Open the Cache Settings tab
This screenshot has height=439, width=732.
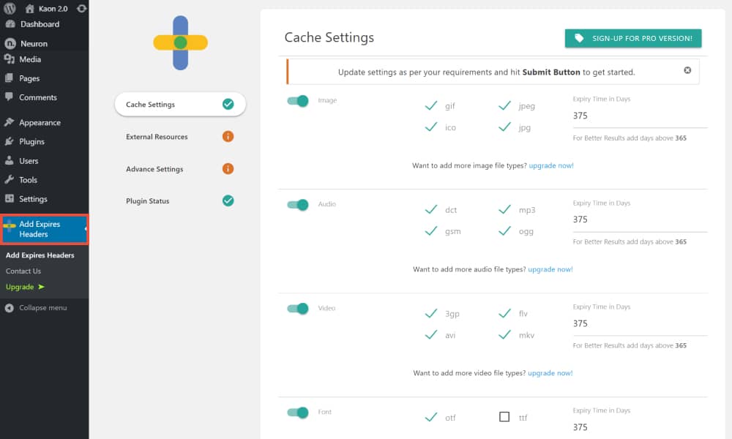180,104
